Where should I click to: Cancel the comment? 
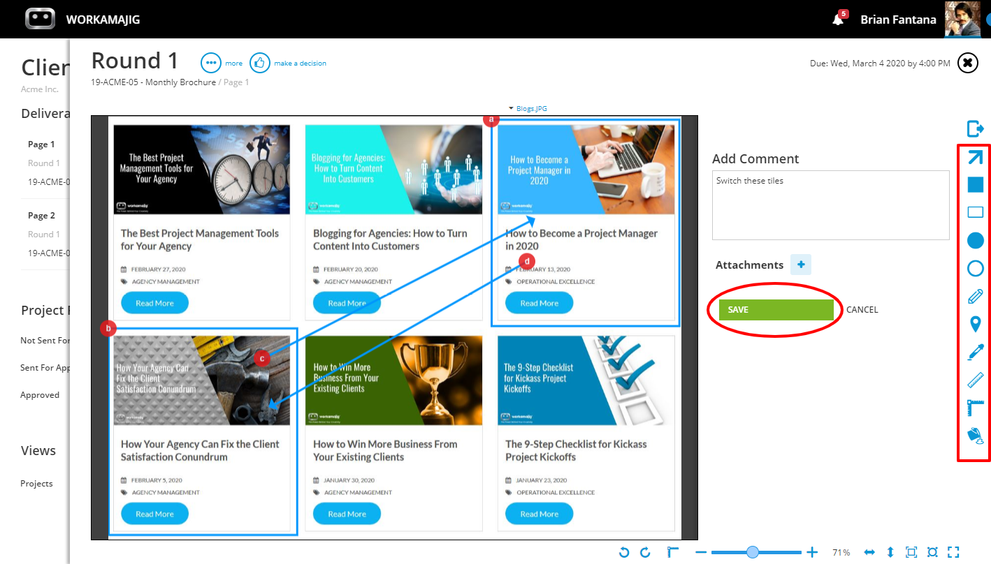pyautogui.click(x=862, y=310)
